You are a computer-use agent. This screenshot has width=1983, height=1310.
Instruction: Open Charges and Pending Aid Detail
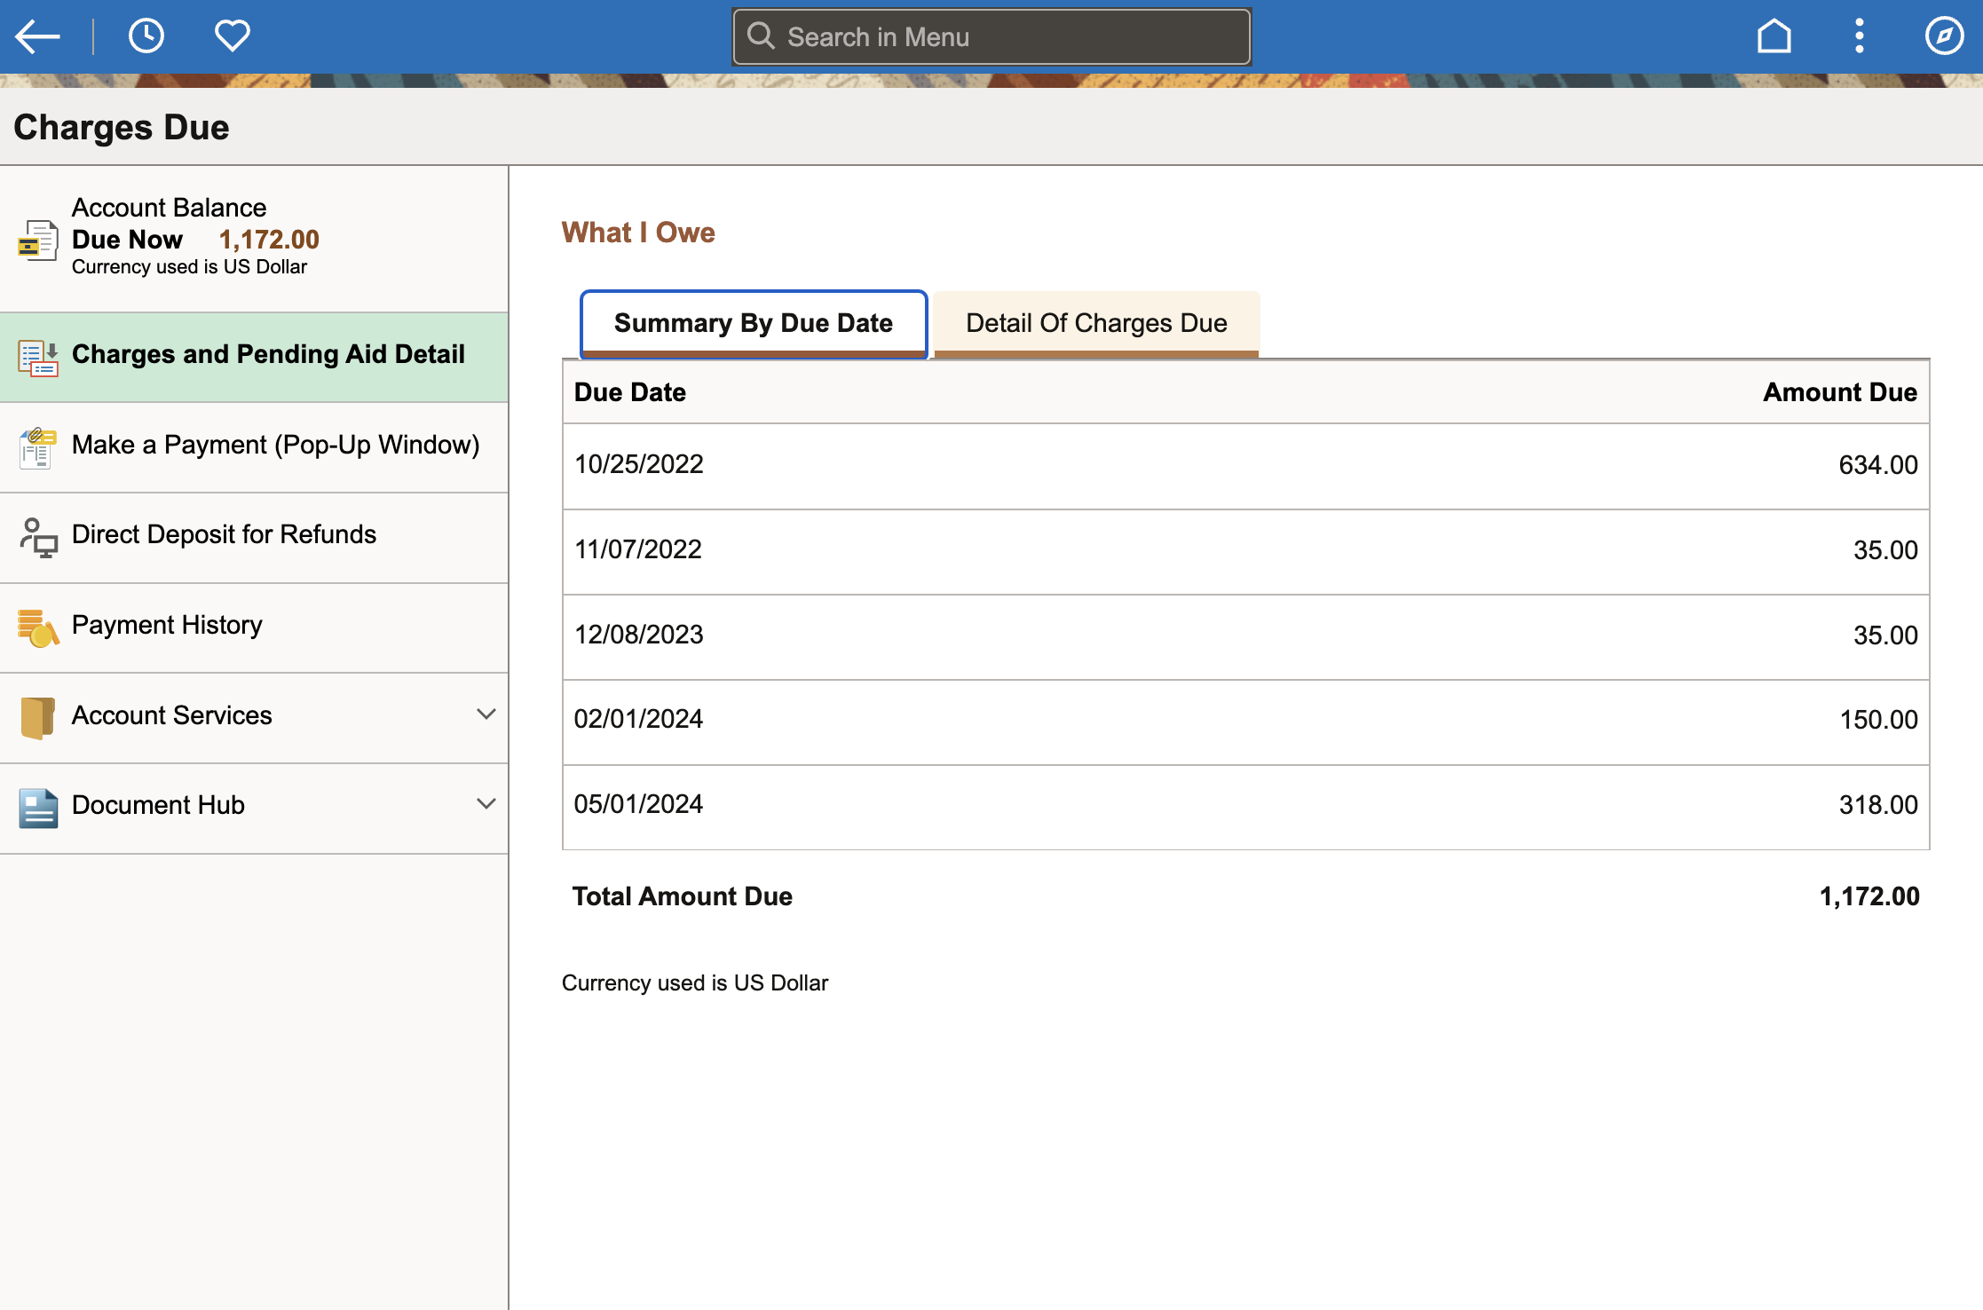tap(254, 357)
